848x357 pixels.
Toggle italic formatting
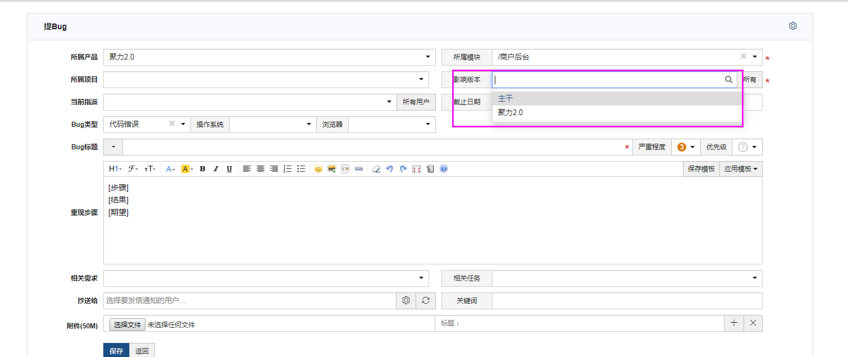(216, 169)
